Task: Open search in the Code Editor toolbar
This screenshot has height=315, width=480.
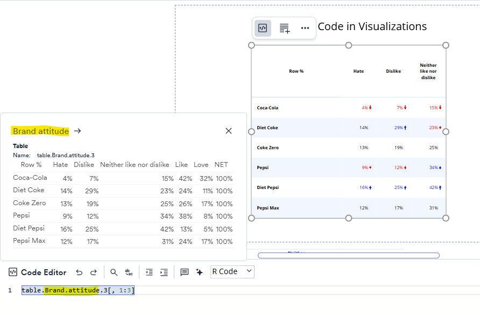Action: [114, 272]
